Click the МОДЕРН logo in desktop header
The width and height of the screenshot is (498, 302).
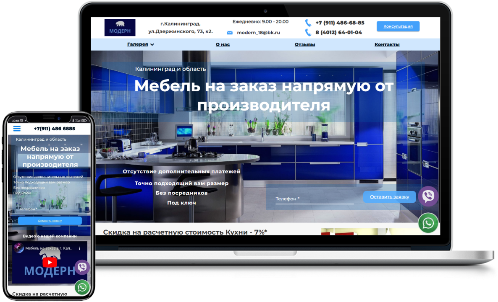tap(120, 28)
